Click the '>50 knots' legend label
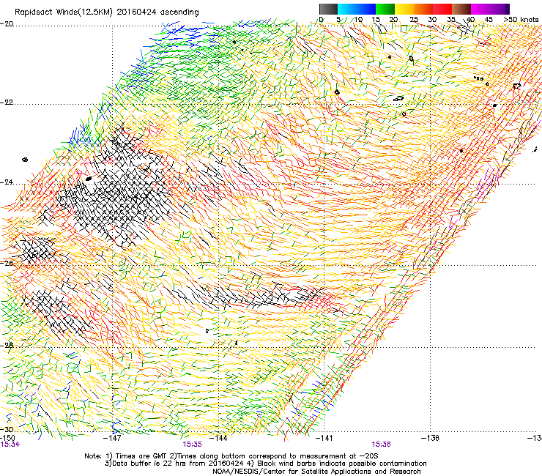This screenshot has width=542, height=476. [x=521, y=20]
